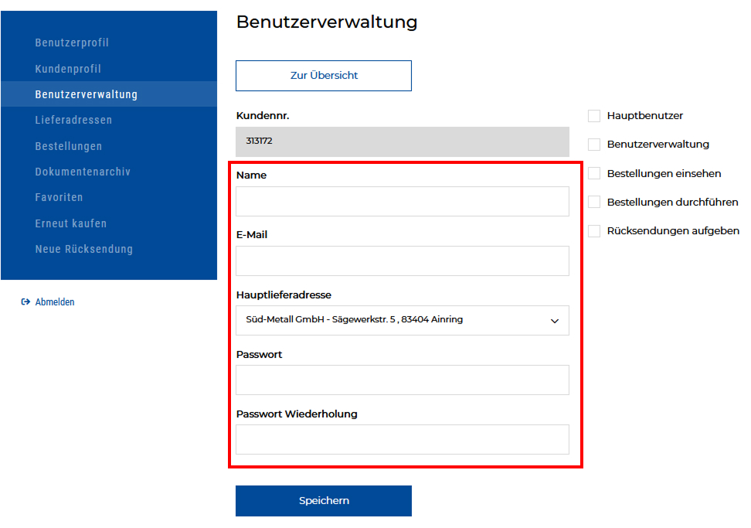Image resolution: width=751 pixels, height=528 pixels.
Task: Focus the Name input field
Action: pos(402,202)
